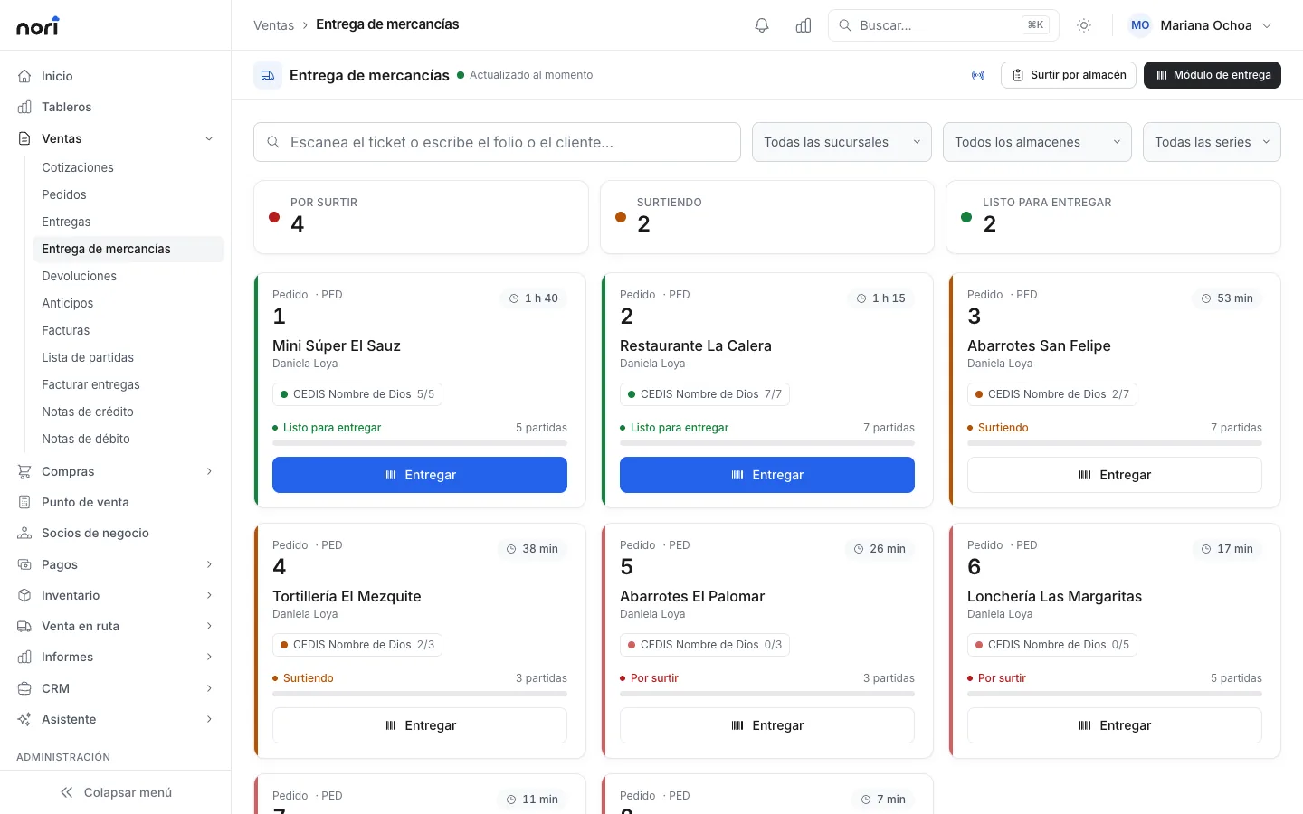Screen dimensions: 1303x814
Task: Expand the Pagos menu chevron
Action: coord(209,564)
